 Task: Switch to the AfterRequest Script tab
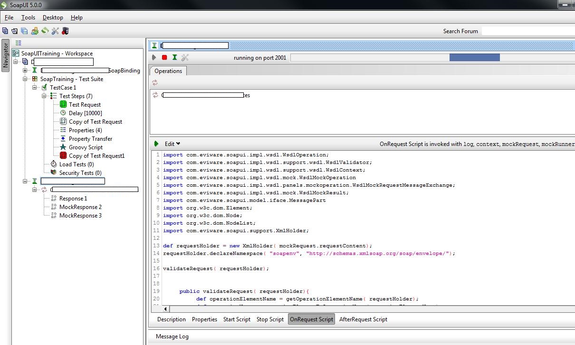coord(363,319)
